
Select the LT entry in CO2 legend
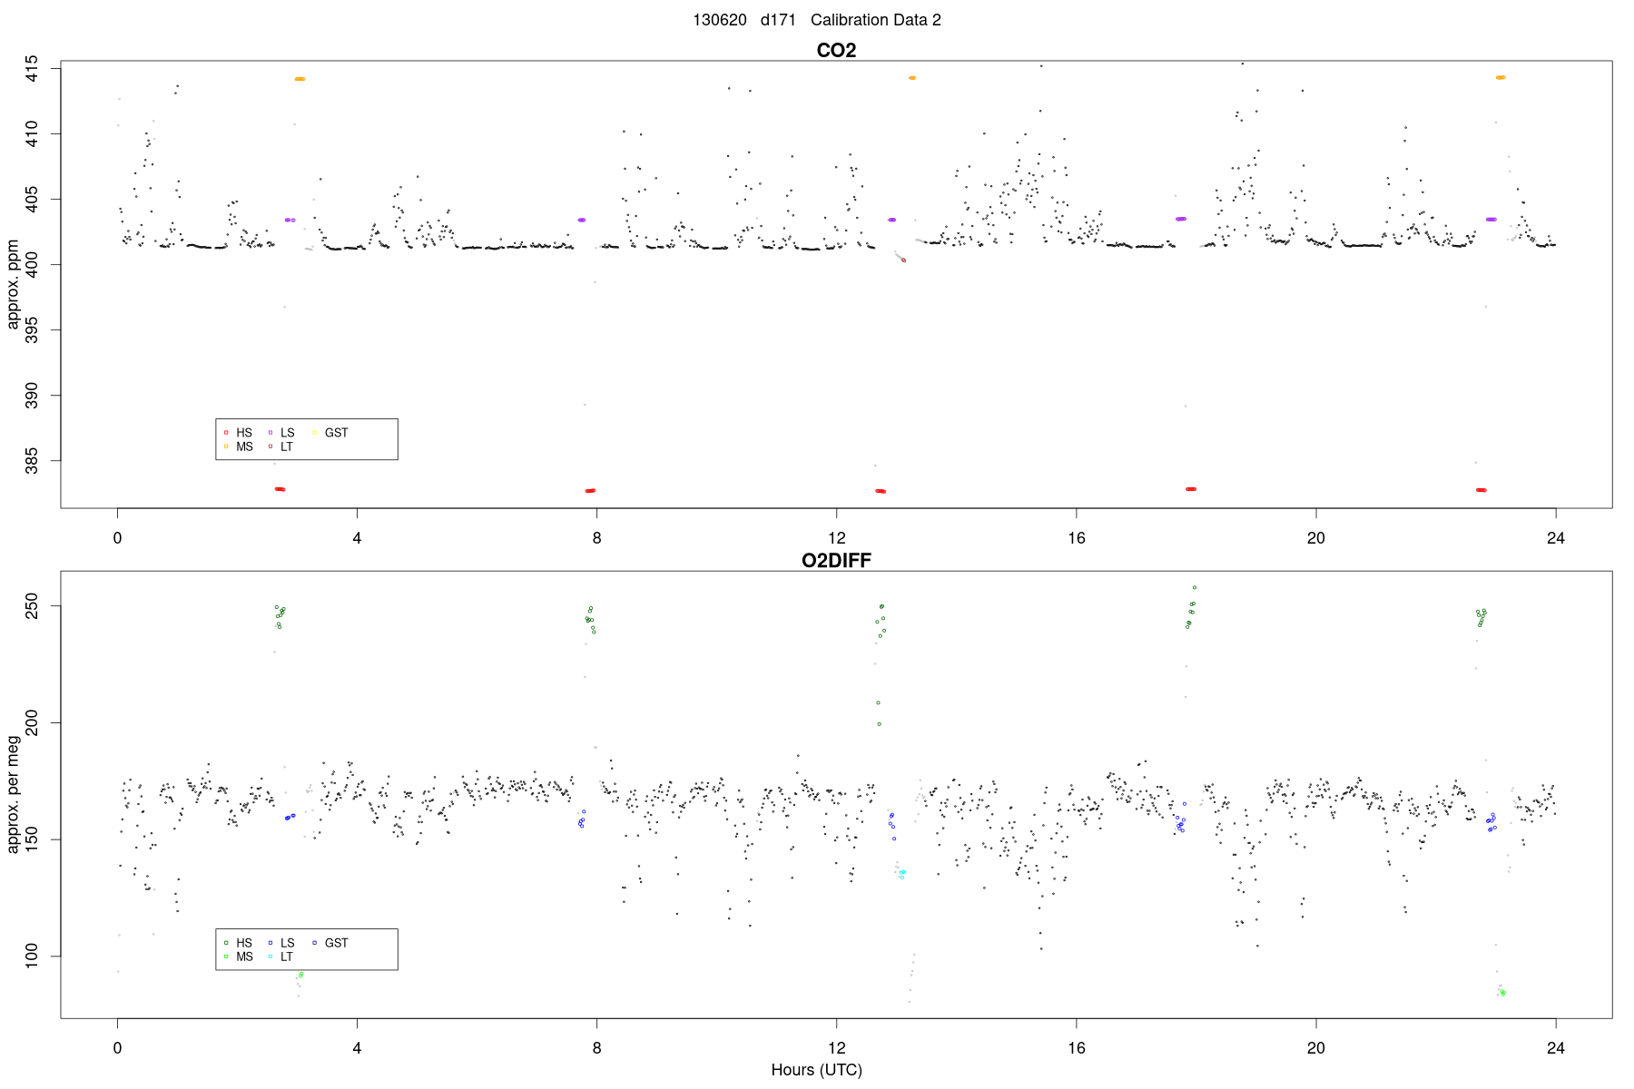click(281, 446)
